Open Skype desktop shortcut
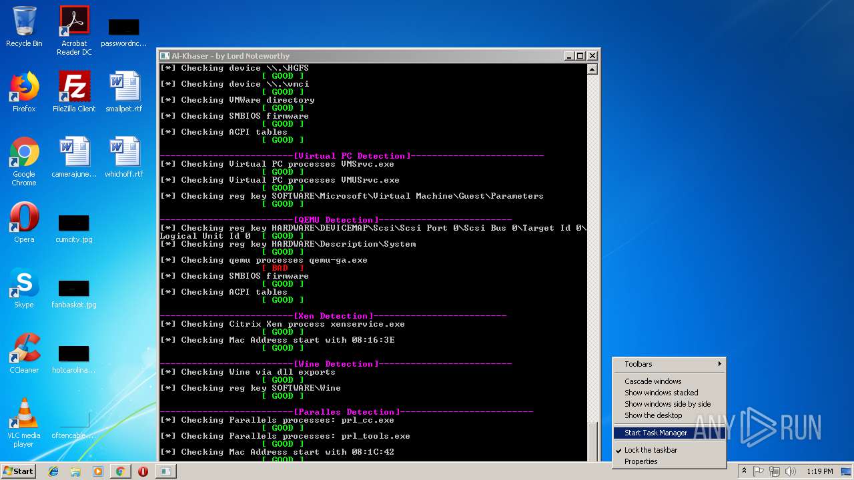 pos(24,288)
